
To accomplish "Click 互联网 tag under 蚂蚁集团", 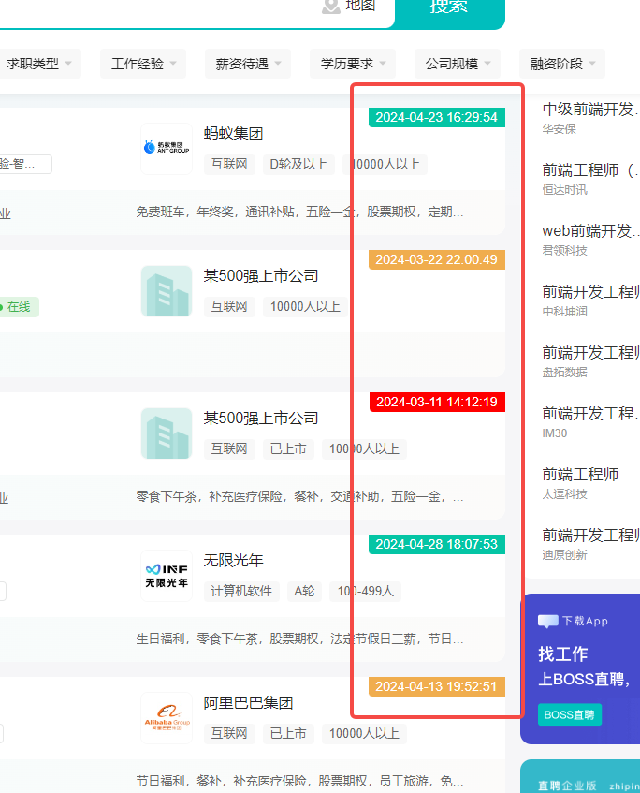I will 229,165.
